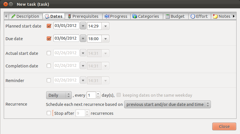Open the Budget tab
The height and width of the screenshot is (134, 240).
(176, 16)
